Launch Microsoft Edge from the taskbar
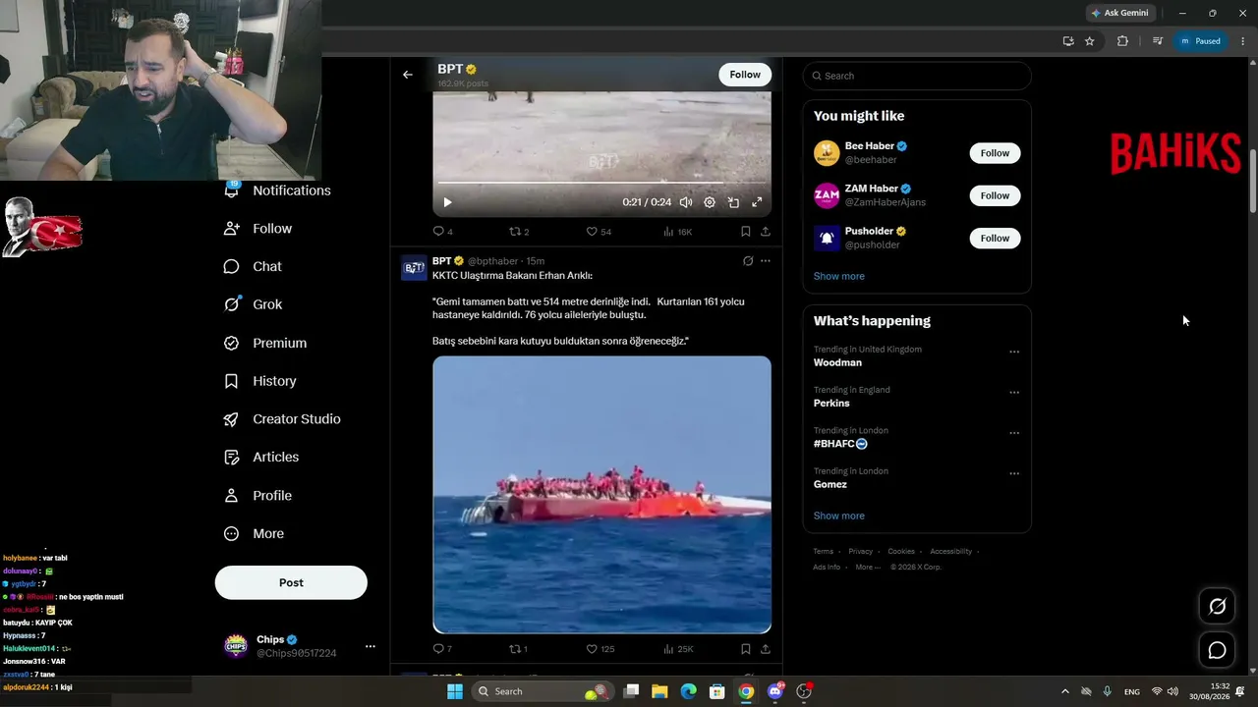This screenshot has width=1258, height=707. tap(689, 691)
